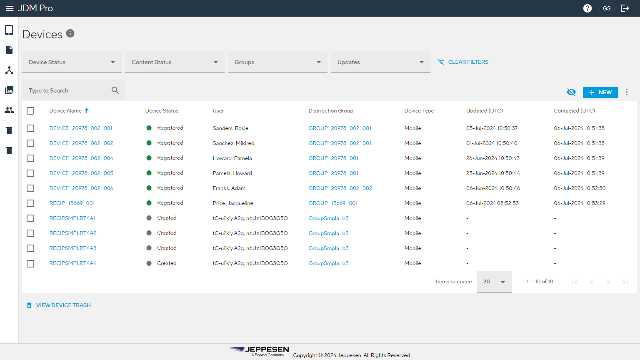Viewport: 640px width, 360px height.
Task: Select the DEVICE_20978_002_004 row checkbox
Action: coord(30,158)
